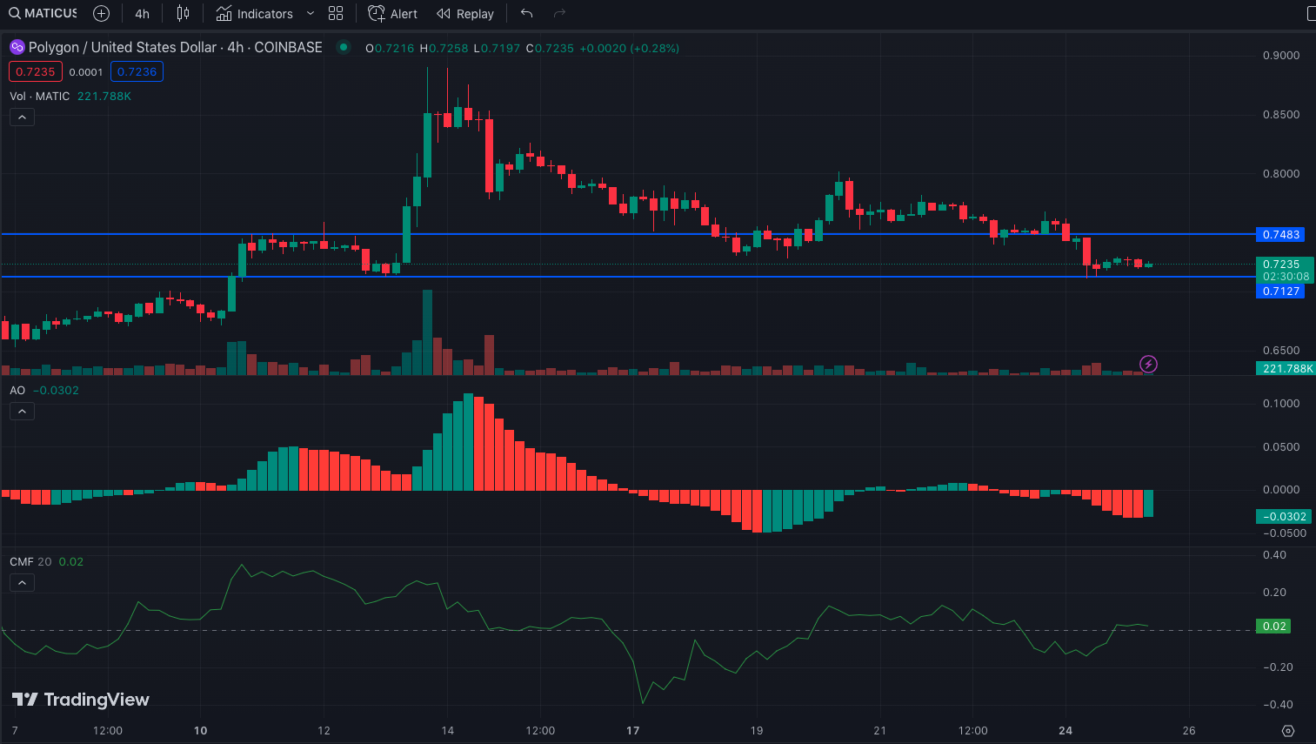Undo the last chart action
The width and height of the screenshot is (1316, 744).
pos(526,13)
